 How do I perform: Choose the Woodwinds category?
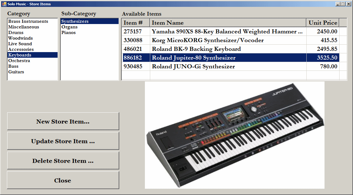pos(33,38)
